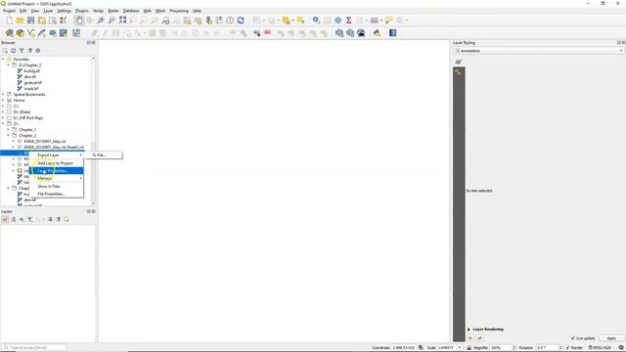
Task: Click New GeoPackage Layer icon
Action: click(x=20, y=33)
